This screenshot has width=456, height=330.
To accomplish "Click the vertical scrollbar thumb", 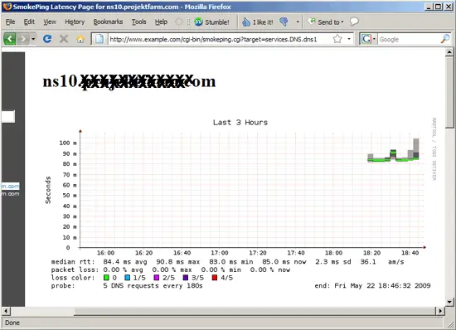I will (449, 92).
